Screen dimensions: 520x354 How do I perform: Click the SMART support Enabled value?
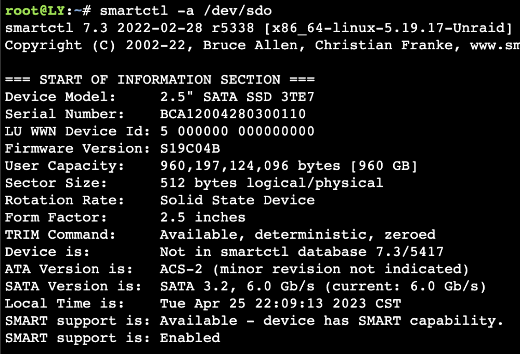pos(190,338)
